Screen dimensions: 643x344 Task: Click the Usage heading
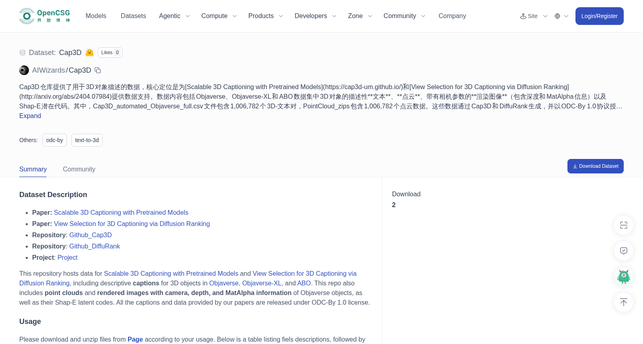(30, 322)
